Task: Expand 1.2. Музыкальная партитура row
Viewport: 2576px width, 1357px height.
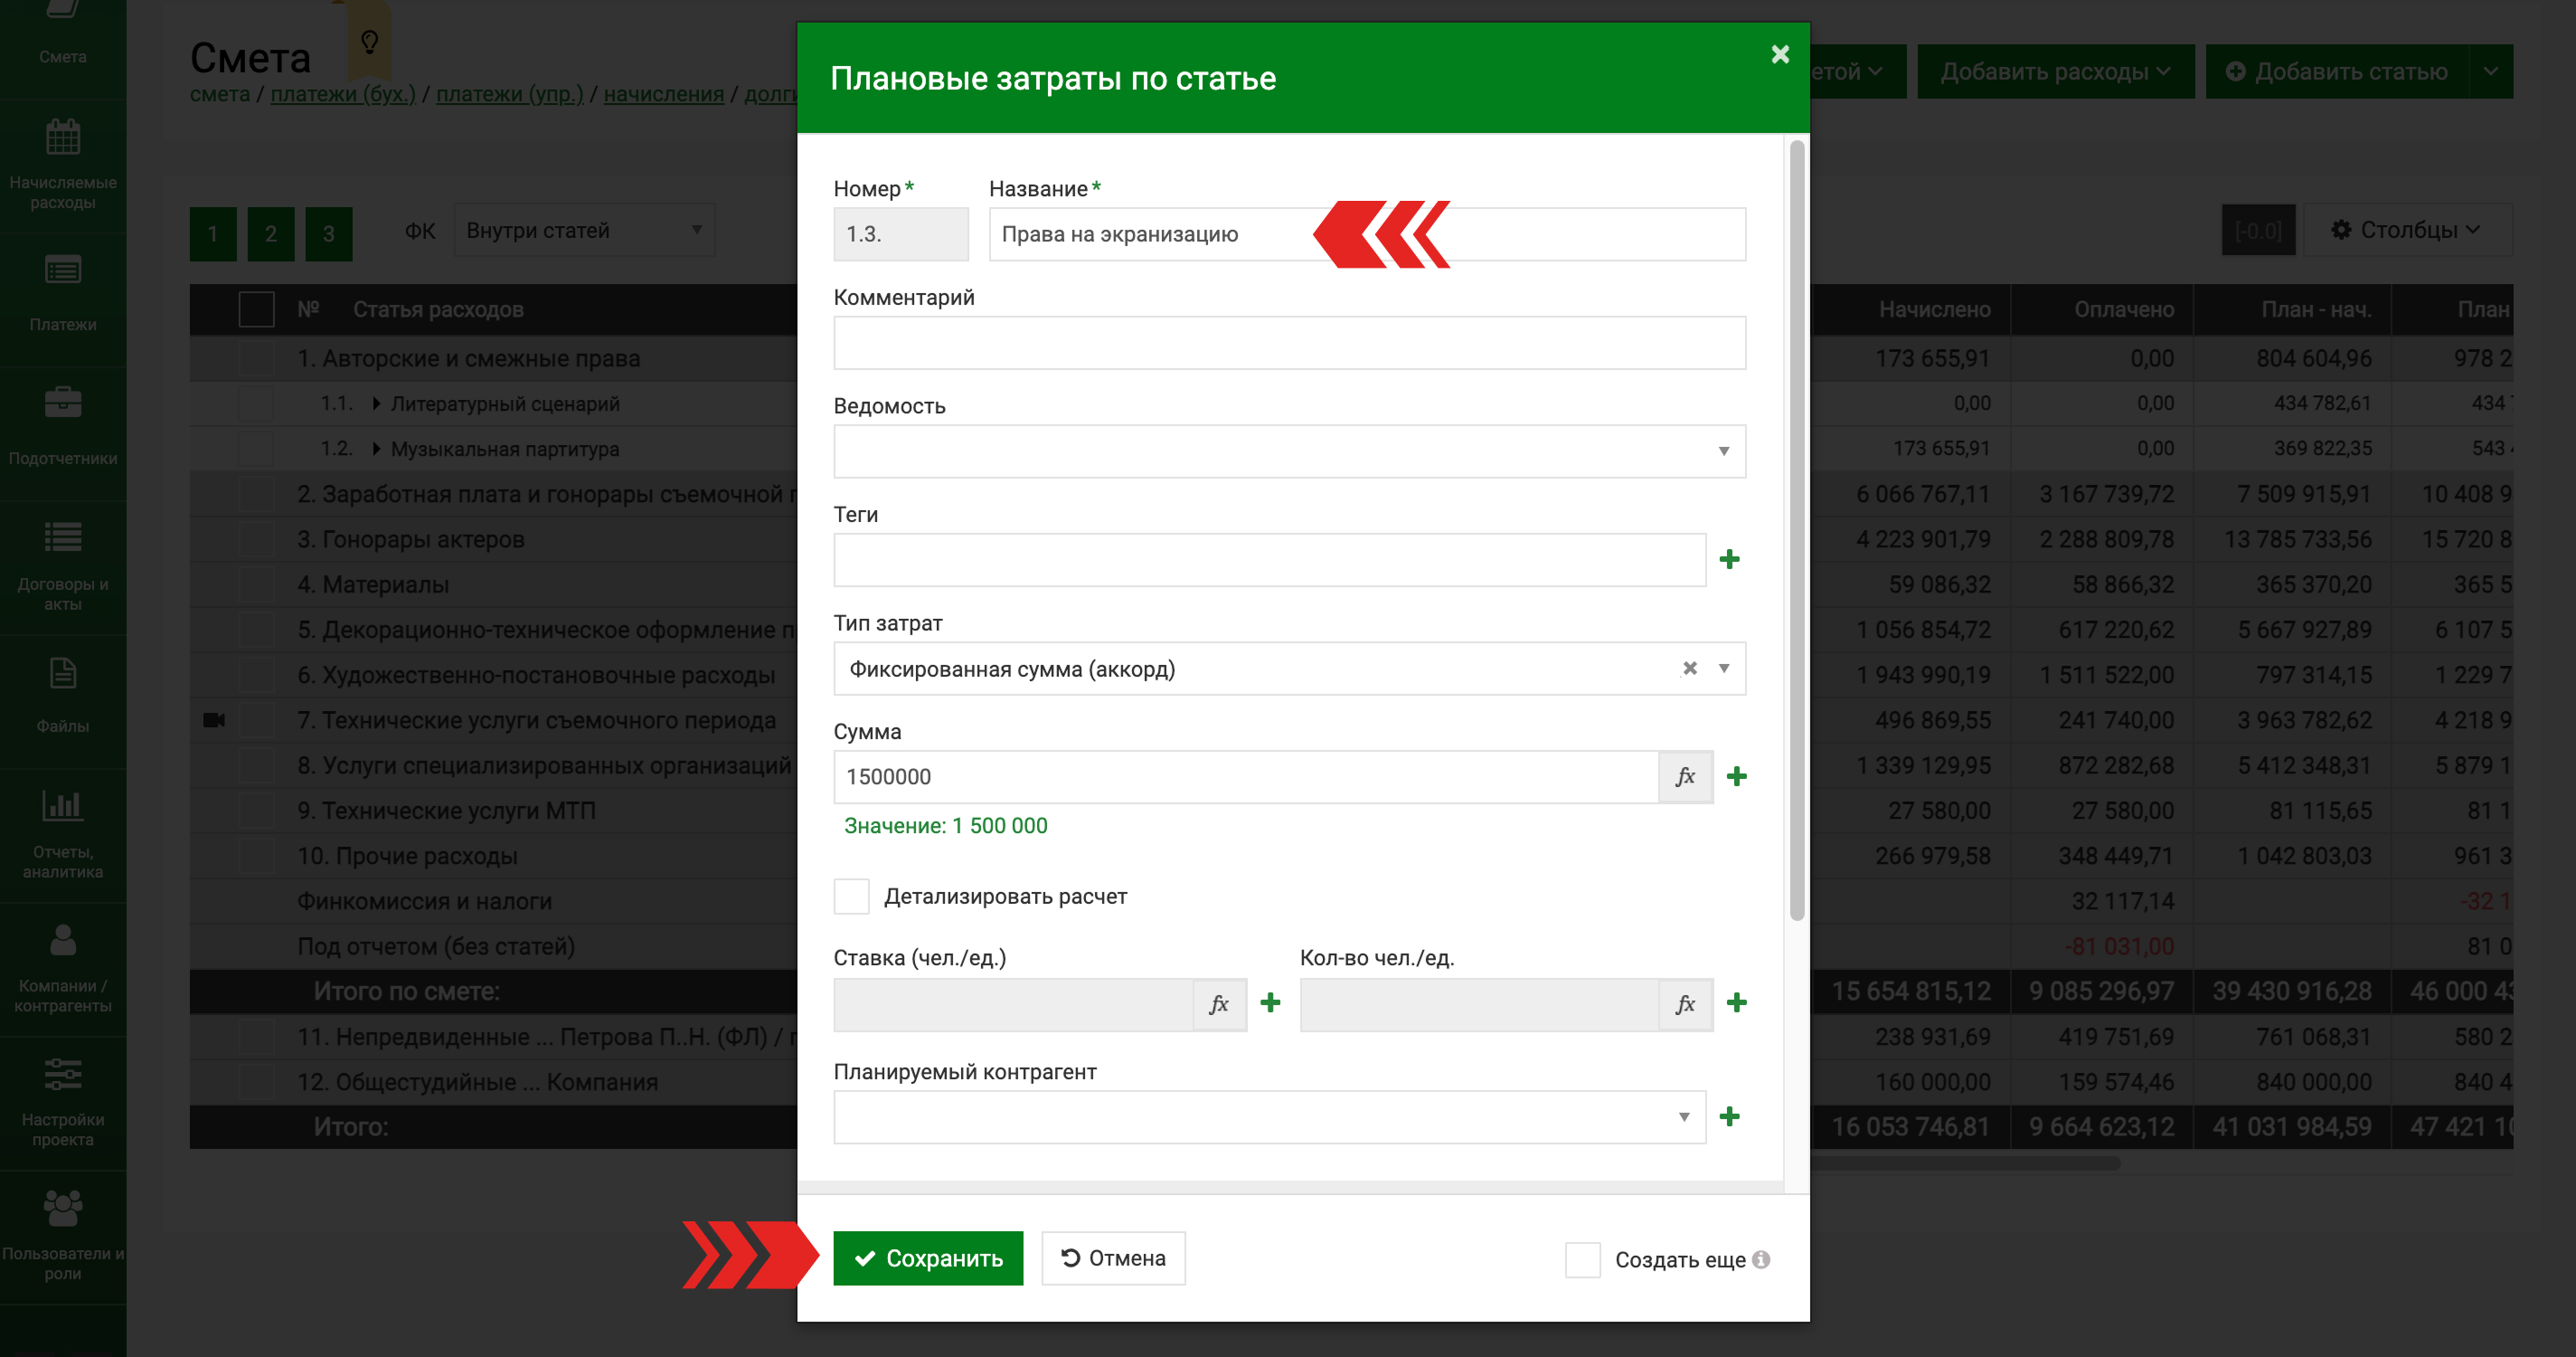Action: click(377, 449)
